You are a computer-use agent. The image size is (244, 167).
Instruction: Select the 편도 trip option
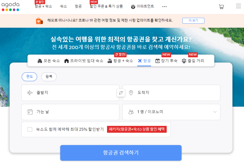pyautogui.click(x=29, y=77)
